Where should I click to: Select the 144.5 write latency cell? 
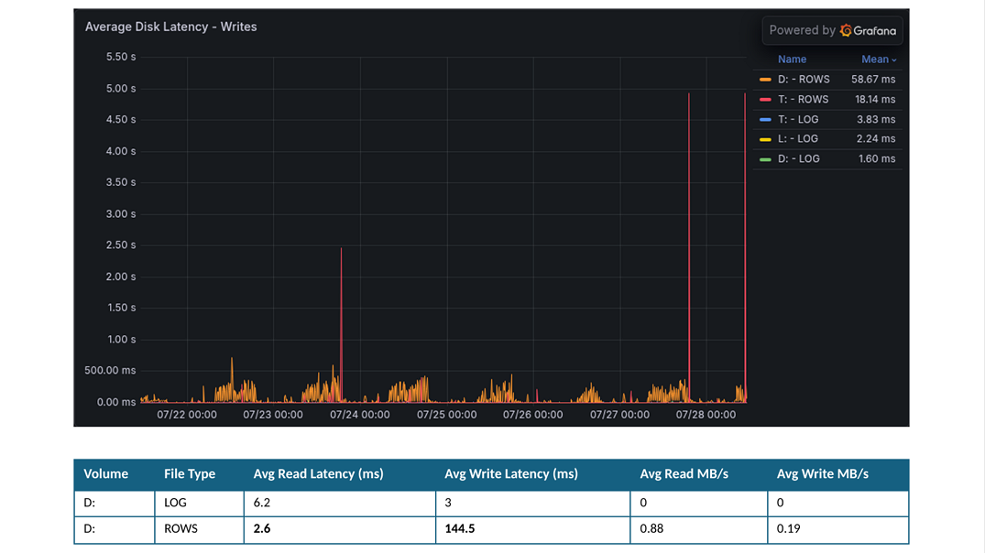tap(532, 529)
